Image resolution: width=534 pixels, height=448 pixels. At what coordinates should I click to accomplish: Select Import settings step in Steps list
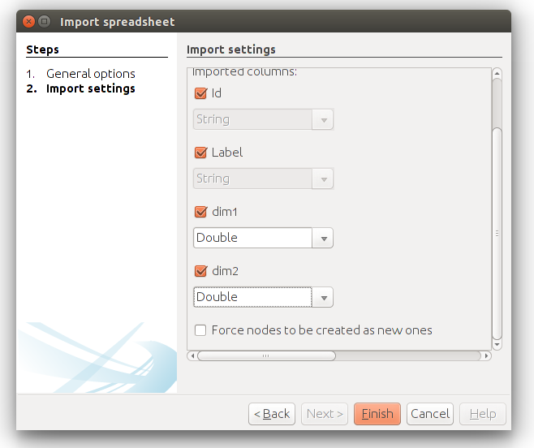click(91, 88)
